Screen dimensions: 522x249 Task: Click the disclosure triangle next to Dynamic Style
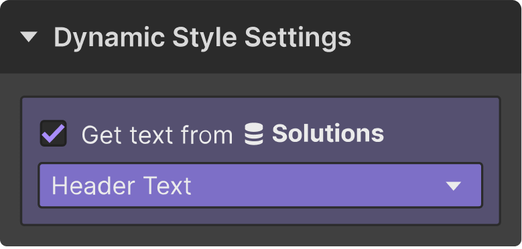(29, 37)
